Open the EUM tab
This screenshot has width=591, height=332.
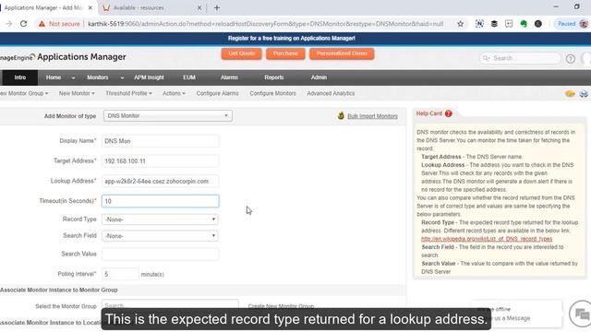189,77
